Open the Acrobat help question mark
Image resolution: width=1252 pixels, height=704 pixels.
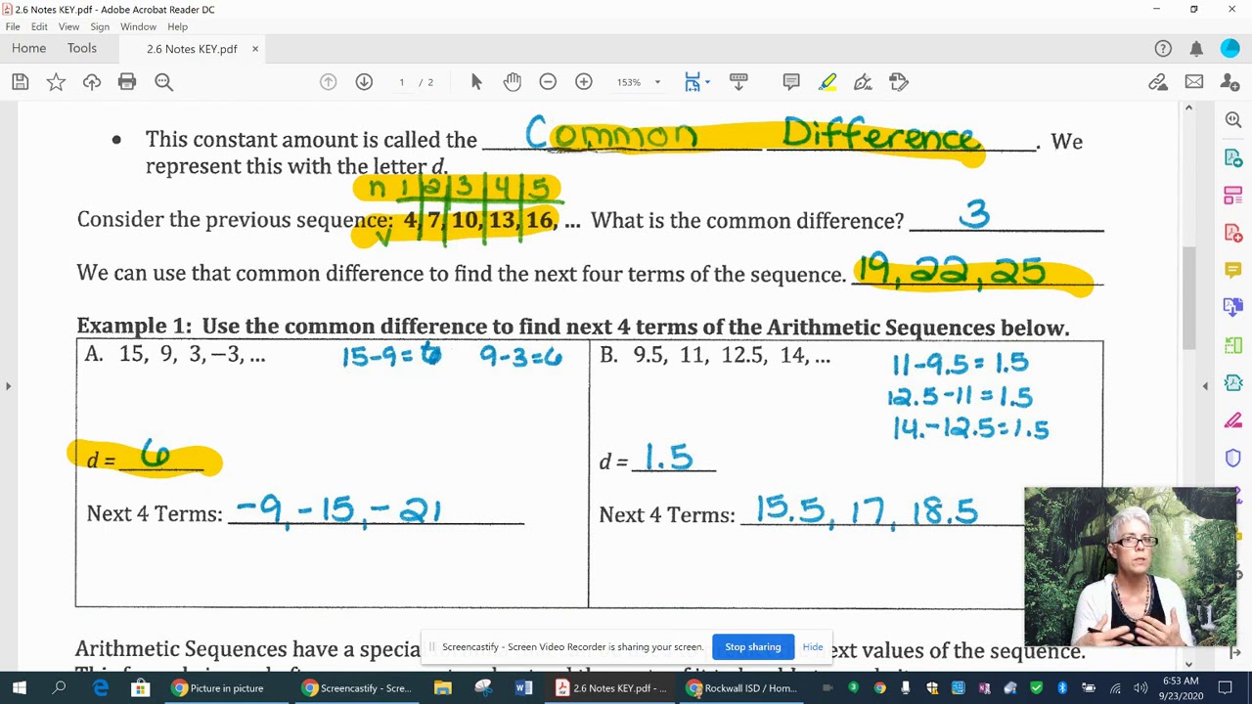pyautogui.click(x=1163, y=49)
